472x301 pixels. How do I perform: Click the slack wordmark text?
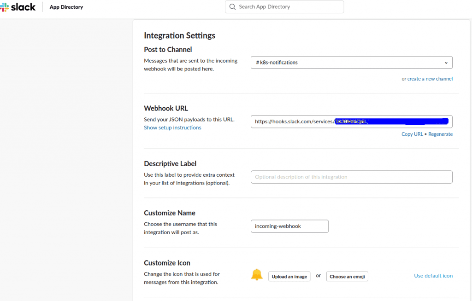coord(23,7)
